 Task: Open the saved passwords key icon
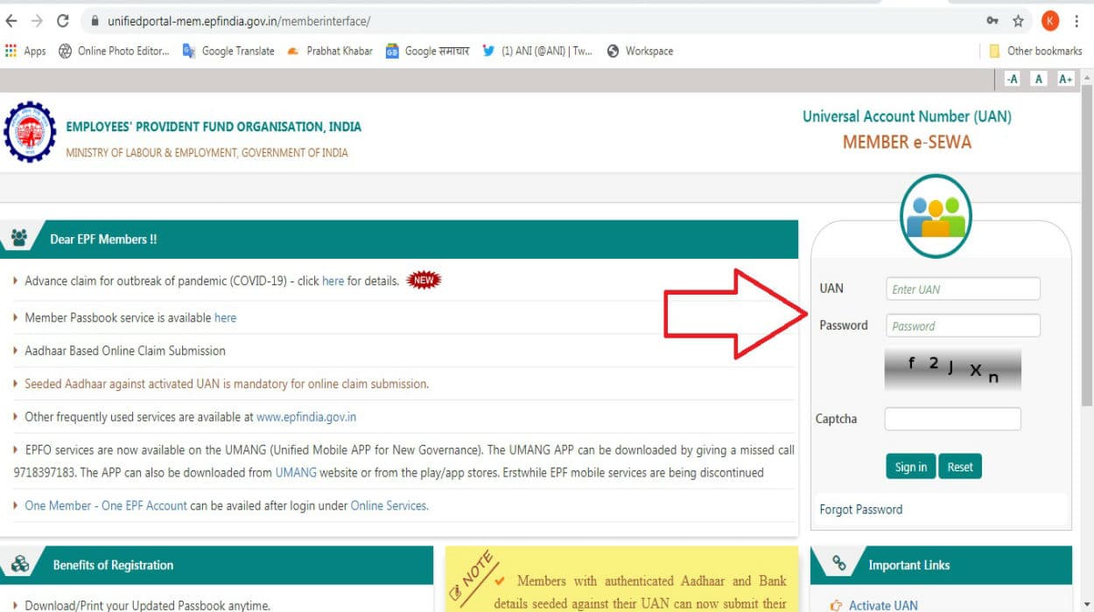click(x=992, y=21)
